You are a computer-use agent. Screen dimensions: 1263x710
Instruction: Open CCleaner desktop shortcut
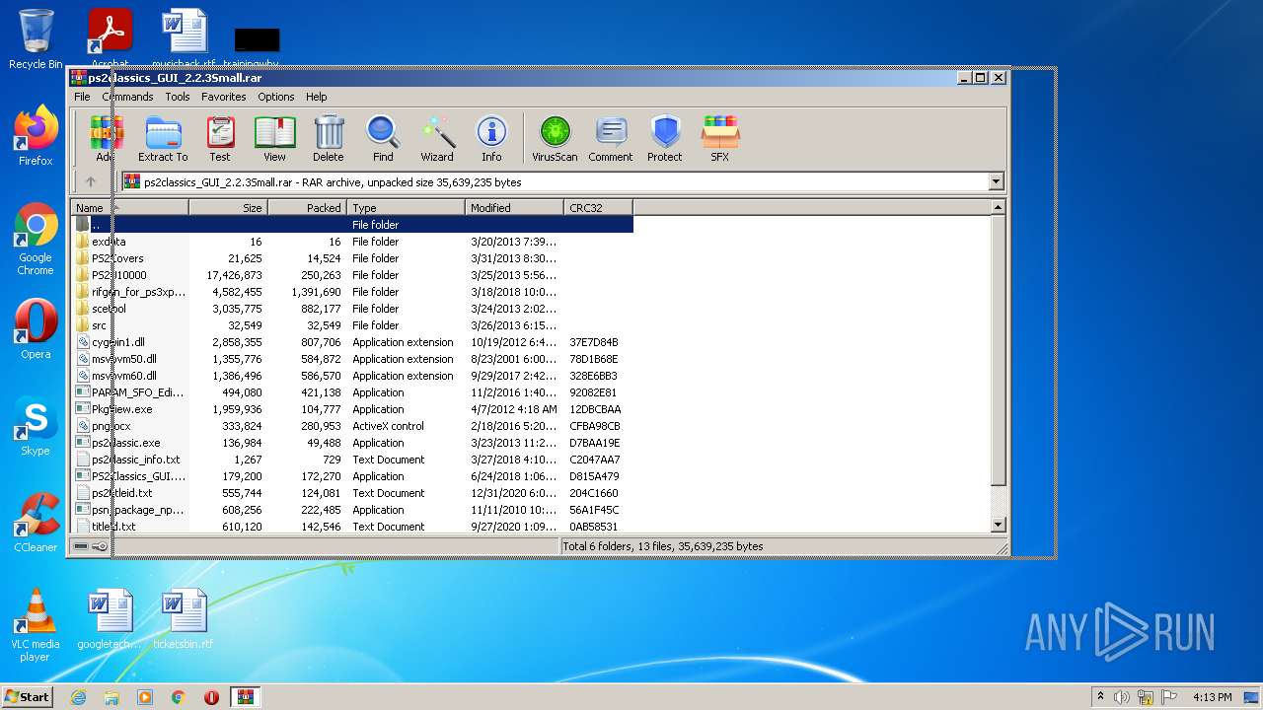tap(36, 523)
